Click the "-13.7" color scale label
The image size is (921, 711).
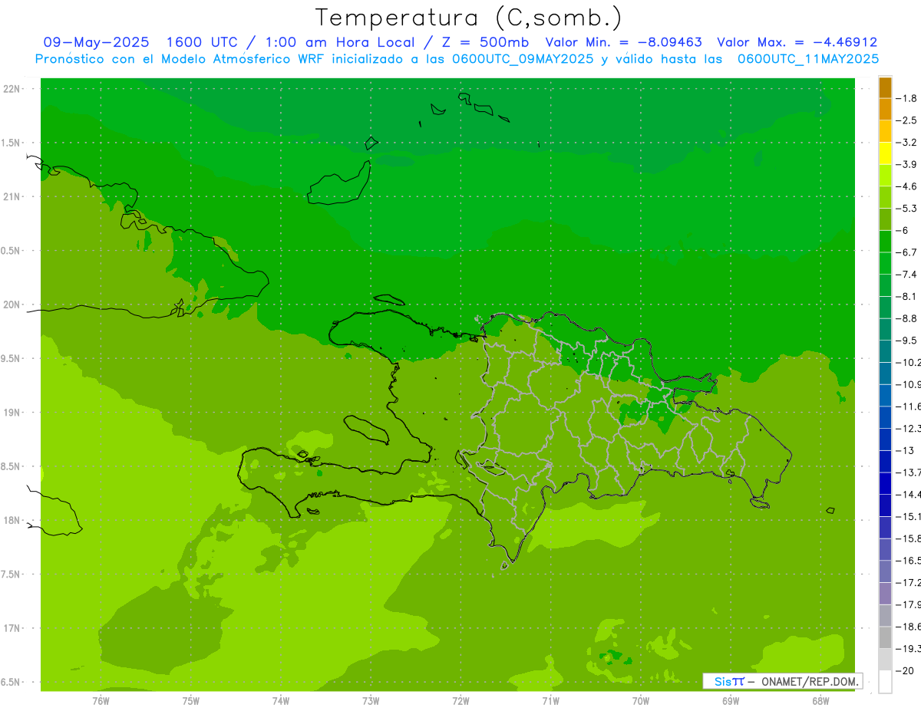point(909,472)
